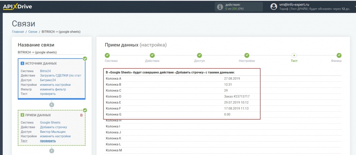Select the Колонка C value 29

[226, 91]
